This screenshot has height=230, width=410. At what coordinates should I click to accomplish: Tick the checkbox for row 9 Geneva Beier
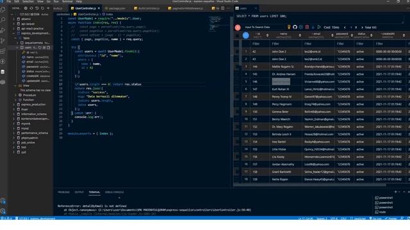coord(237,112)
